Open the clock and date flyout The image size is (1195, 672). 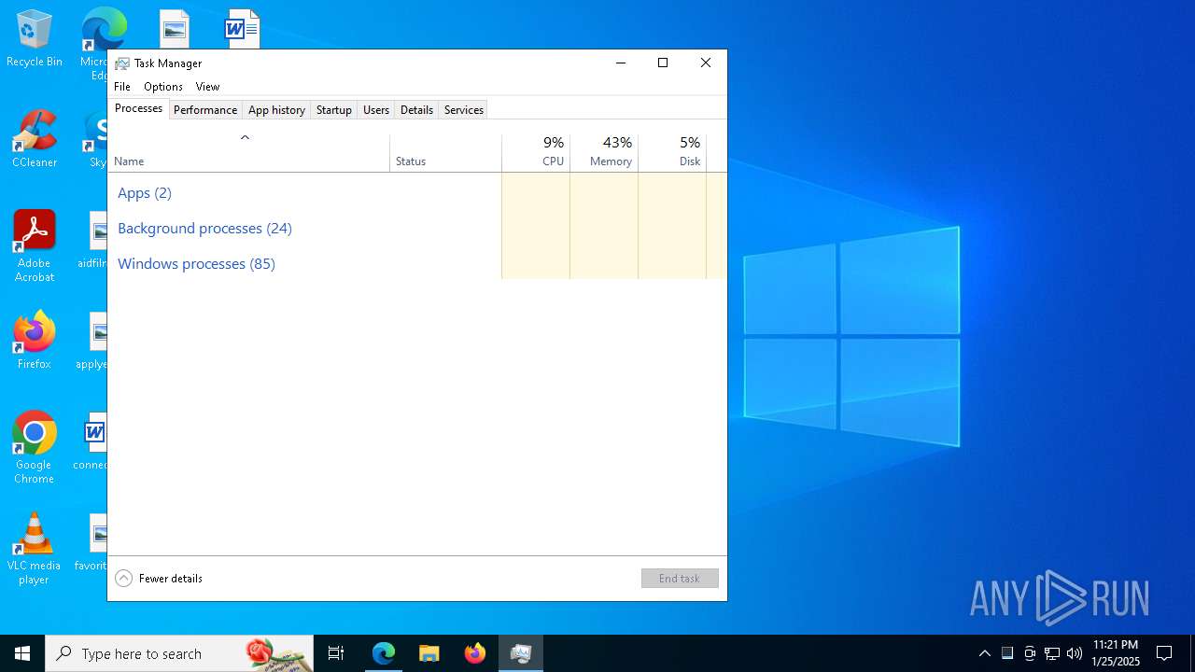click(x=1116, y=653)
